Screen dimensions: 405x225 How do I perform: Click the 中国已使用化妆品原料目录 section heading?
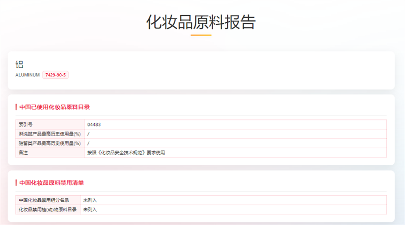pos(54,107)
